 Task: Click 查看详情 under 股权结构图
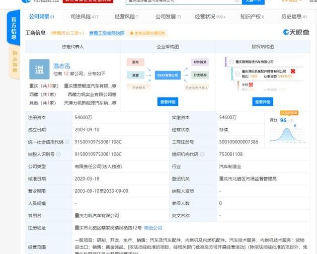coord(263,102)
